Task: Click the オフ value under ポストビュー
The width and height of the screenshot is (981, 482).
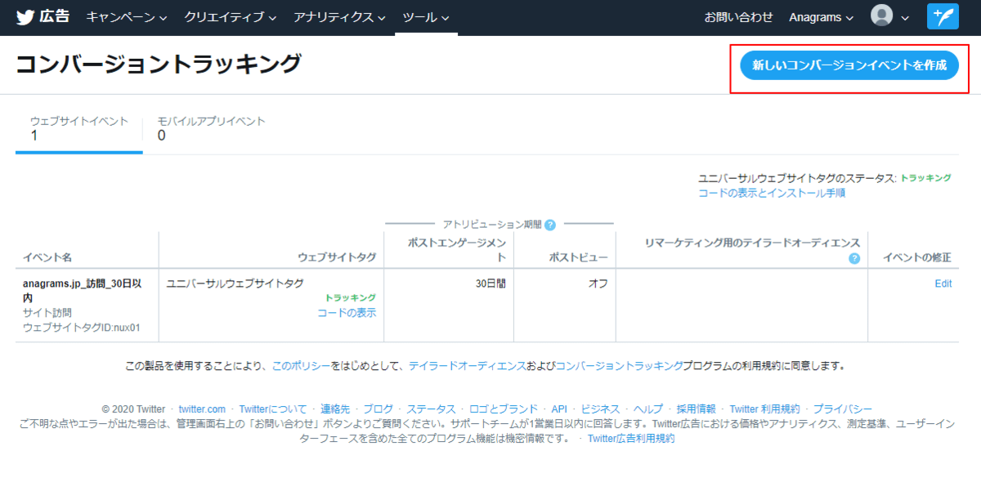Action: (599, 283)
